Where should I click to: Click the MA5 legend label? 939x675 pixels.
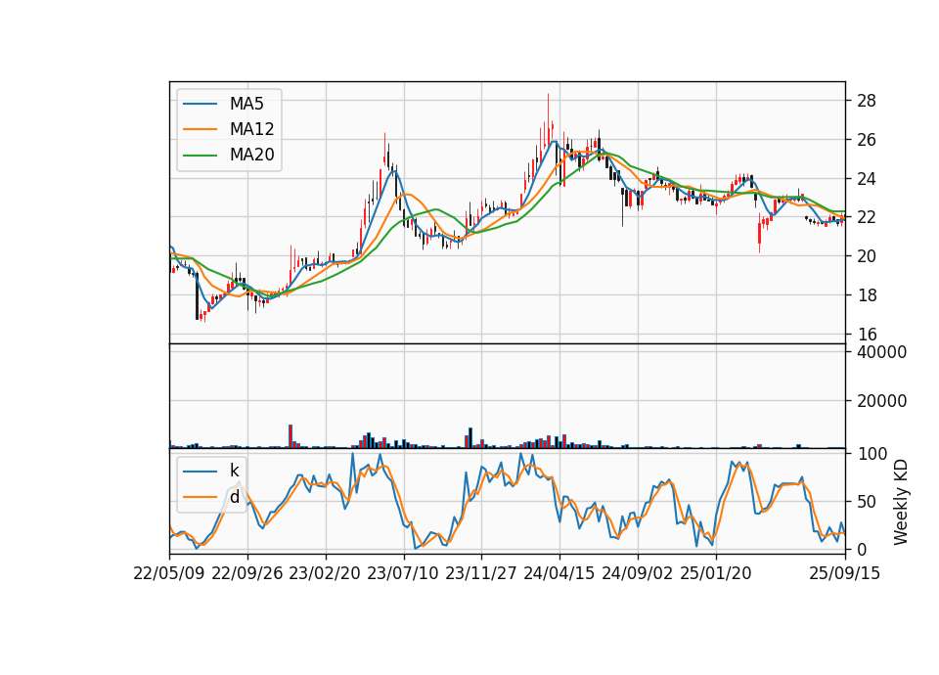[x=246, y=104]
